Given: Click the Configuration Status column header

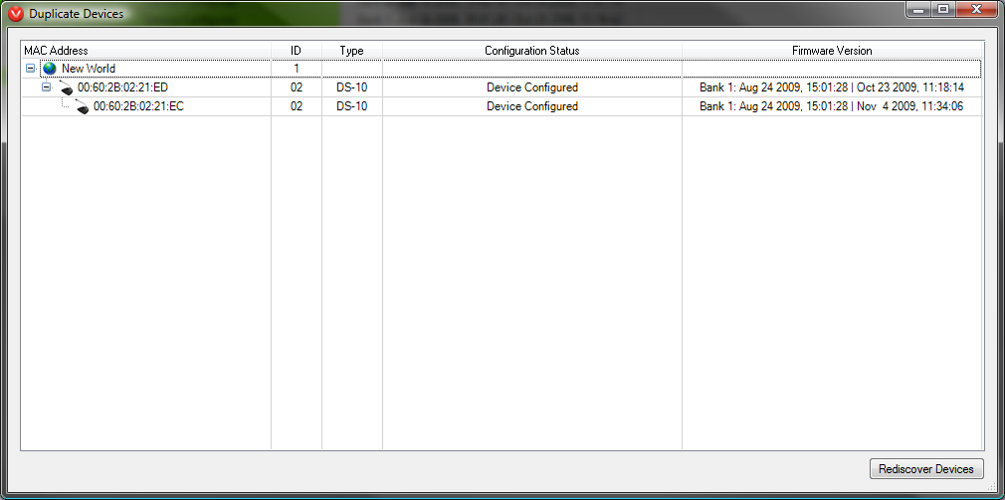Looking at the screenshot, I should (x=531, y=51).
